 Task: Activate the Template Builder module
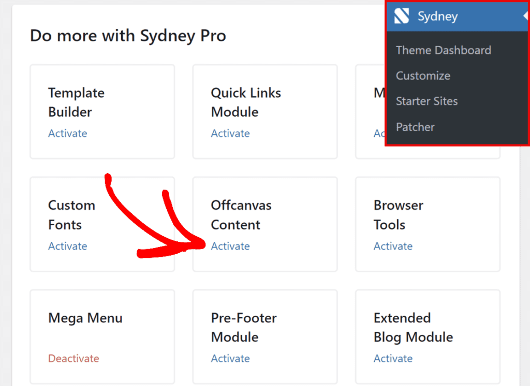tap(67, 133)
